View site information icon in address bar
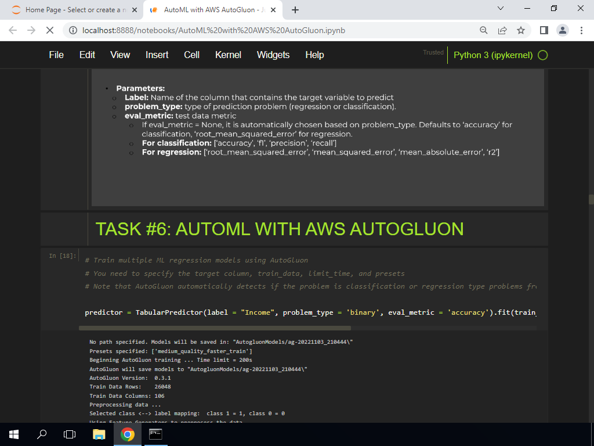Image resolution: width=594 pixels, height=446 pixels. (73, 30)
